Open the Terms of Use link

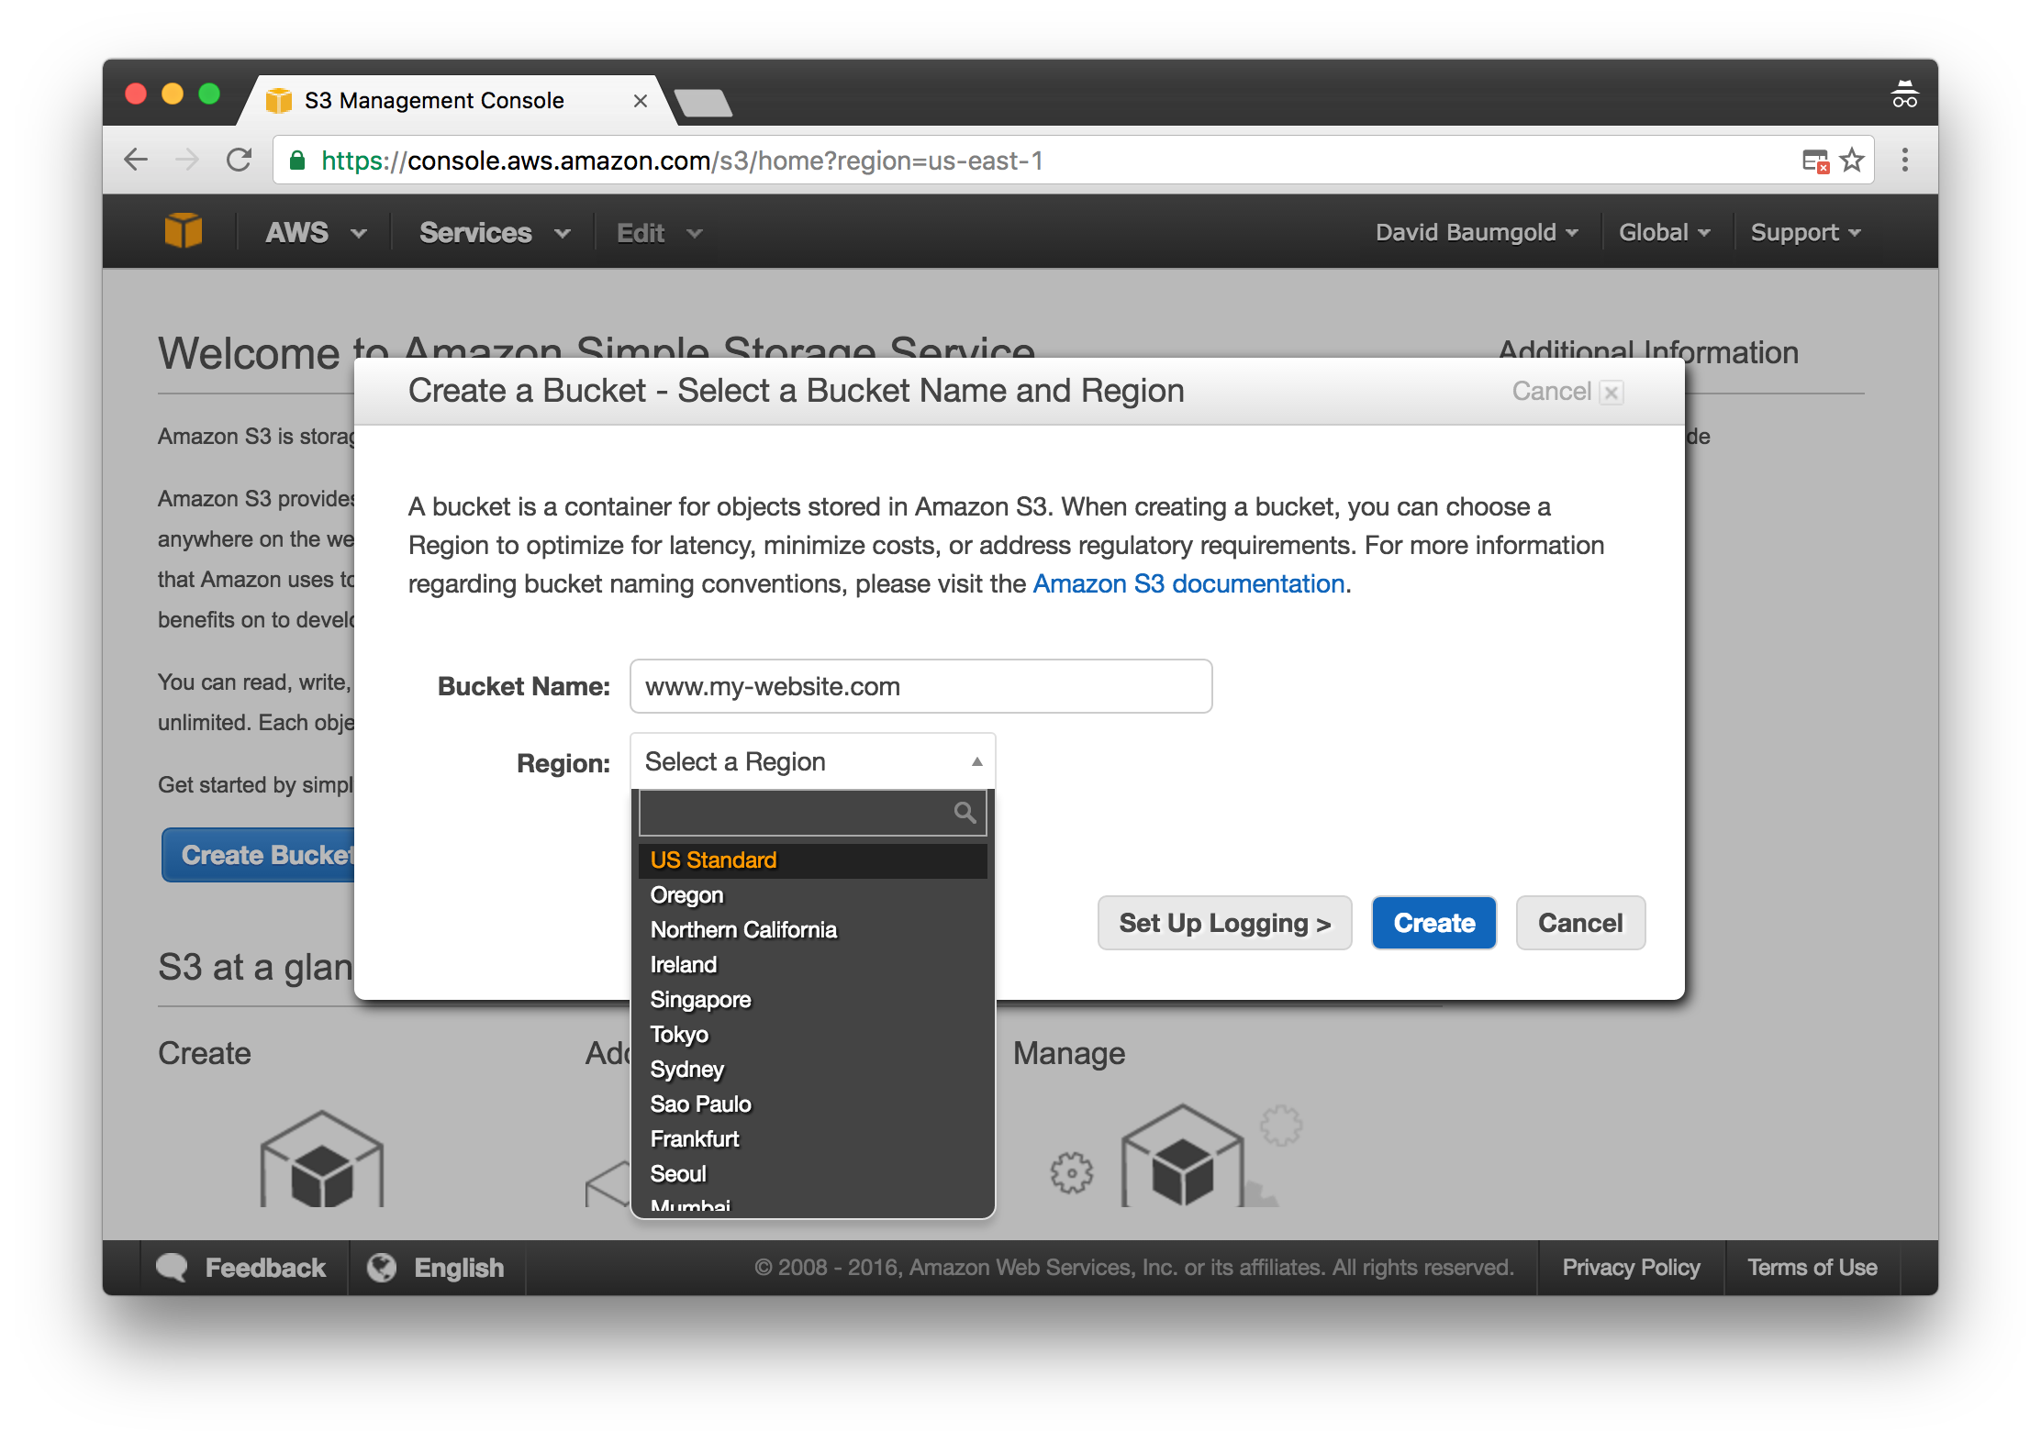coord(1812,1268)
